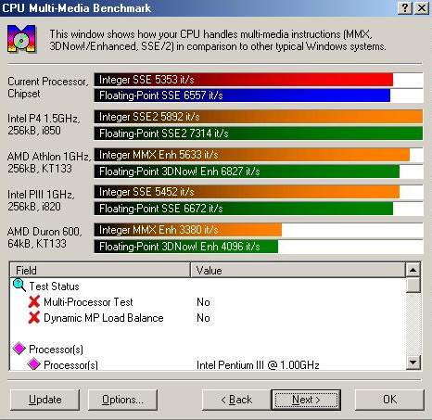Click the Value column header
The width and height of the screenshot is (432, 420).
coord(298,270)
